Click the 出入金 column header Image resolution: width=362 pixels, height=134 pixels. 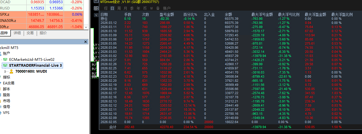(x=210, y=14)
